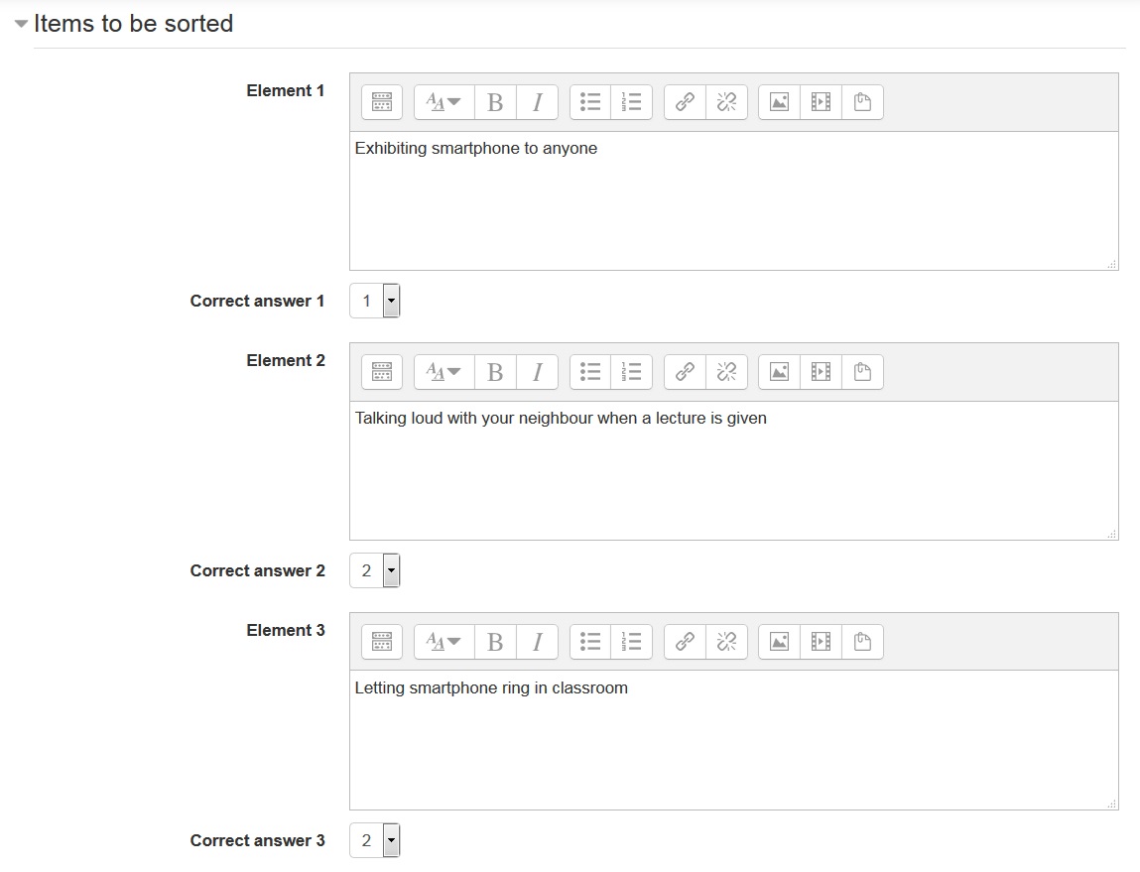Insert unordered list in Element 1 editor
The width and height of the screenshot is (1140, 872).
click(x=590, y=102)
